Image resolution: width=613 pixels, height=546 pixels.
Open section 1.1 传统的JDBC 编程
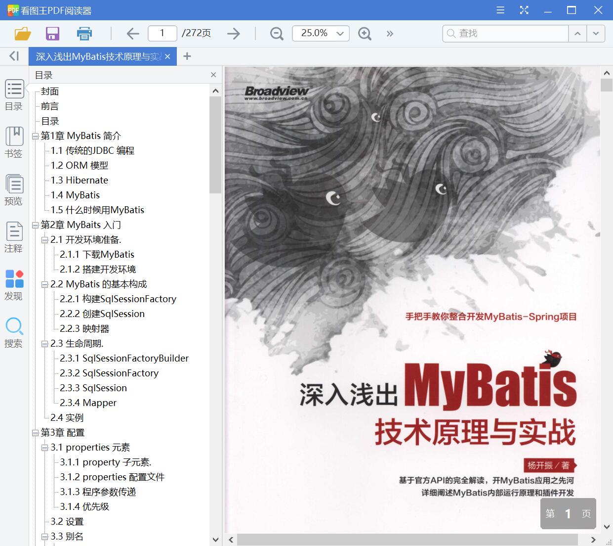pos(92,151)
